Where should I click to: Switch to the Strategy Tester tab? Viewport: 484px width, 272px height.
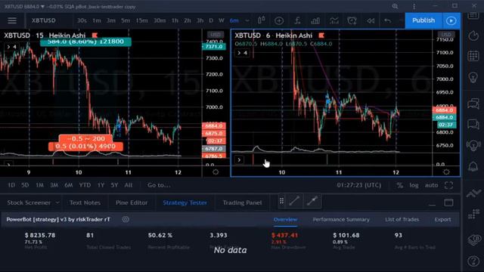(x=185, y=202)
